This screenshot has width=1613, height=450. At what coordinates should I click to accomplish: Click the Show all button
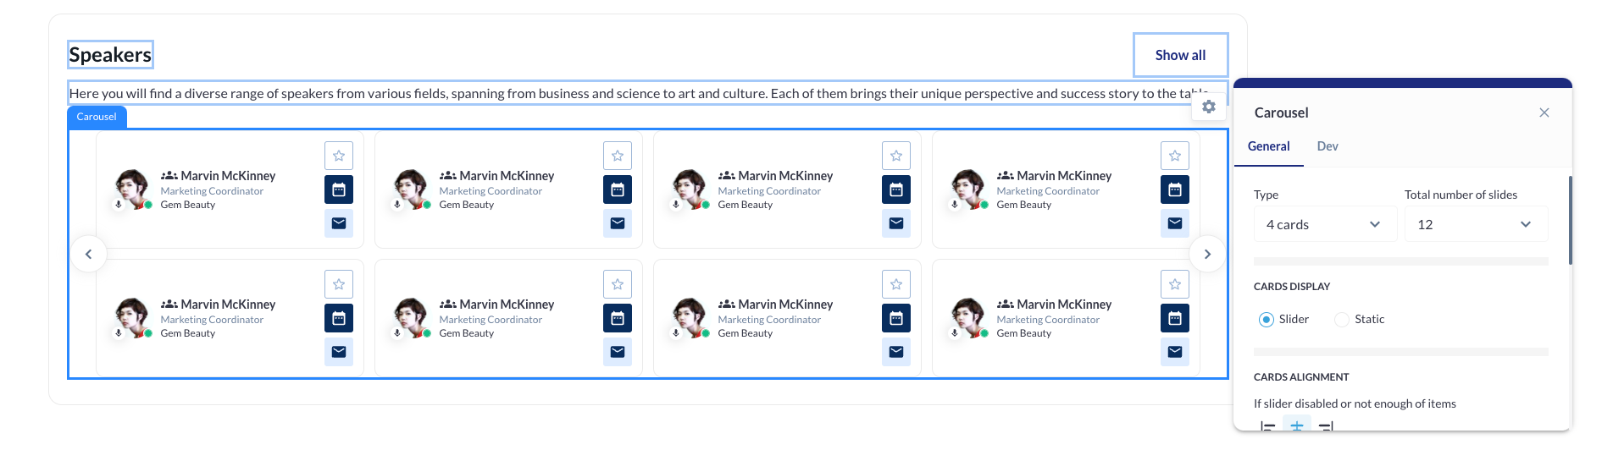[x=1180, y=55]
